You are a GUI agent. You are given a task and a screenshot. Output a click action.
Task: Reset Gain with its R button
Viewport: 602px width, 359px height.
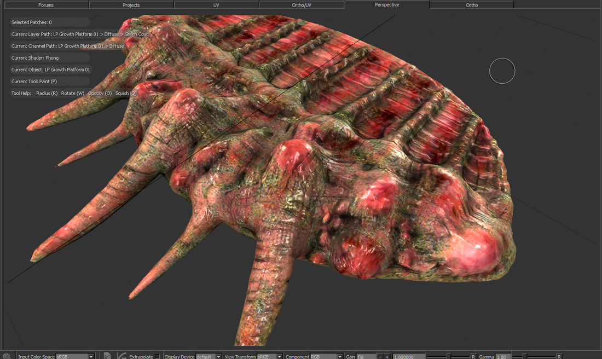coord(473,357)
